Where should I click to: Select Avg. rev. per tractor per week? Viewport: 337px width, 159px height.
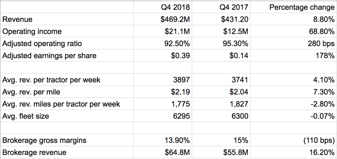coord(52,80)
